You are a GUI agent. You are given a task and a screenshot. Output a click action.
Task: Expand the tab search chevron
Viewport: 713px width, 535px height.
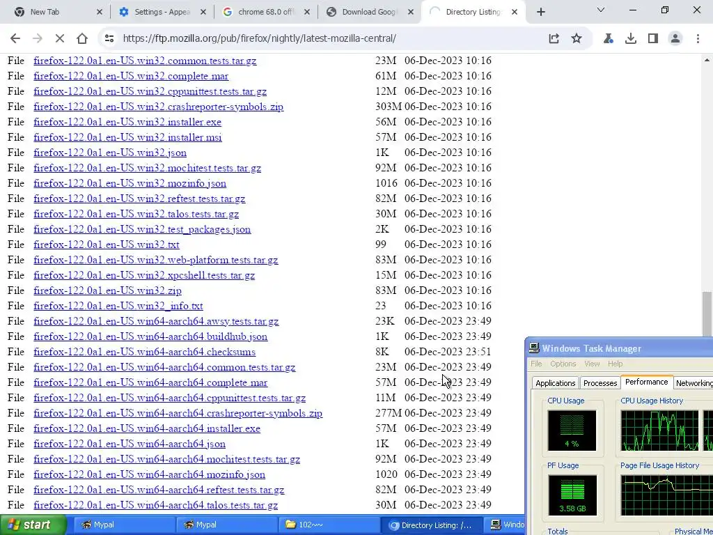coord(601,10)
